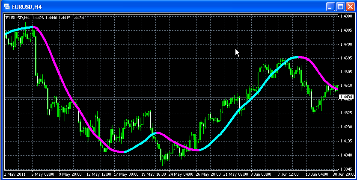Viewport: 357px width, 180px height.
Task: Click the 19 May 16:00 time label
Action: [x=154, y=174]
